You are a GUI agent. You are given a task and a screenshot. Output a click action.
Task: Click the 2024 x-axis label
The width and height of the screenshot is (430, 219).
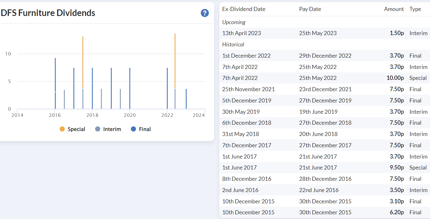coord(199,115)
